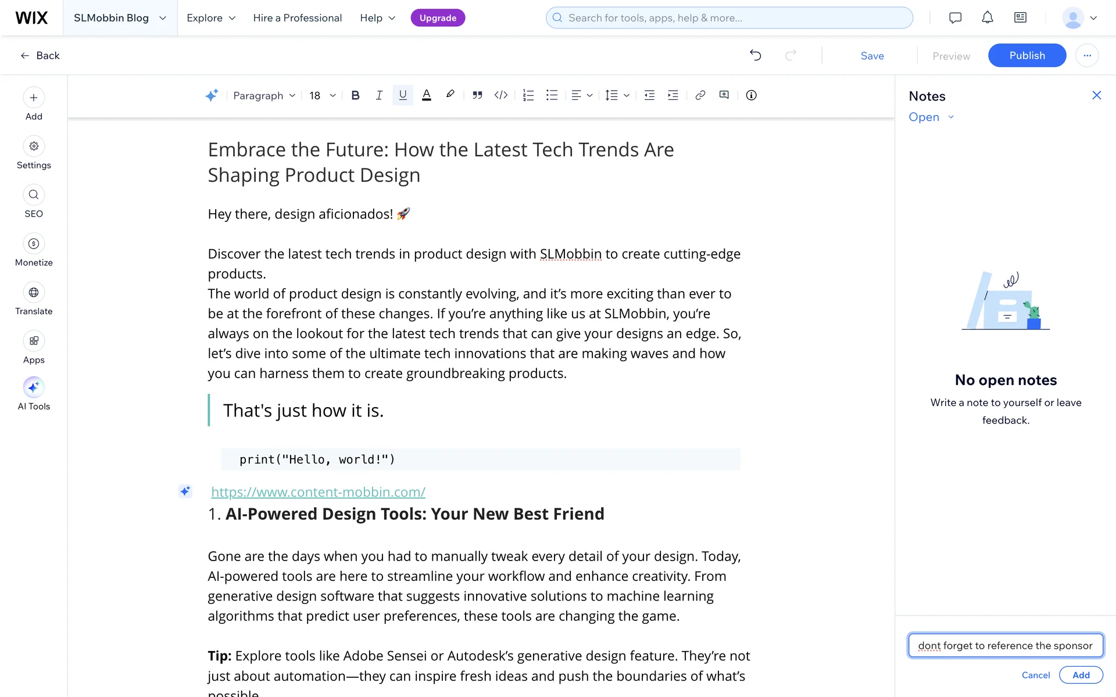Click the note text input field
Viewport: 1116px width, 697px height.
(1005, 645)
